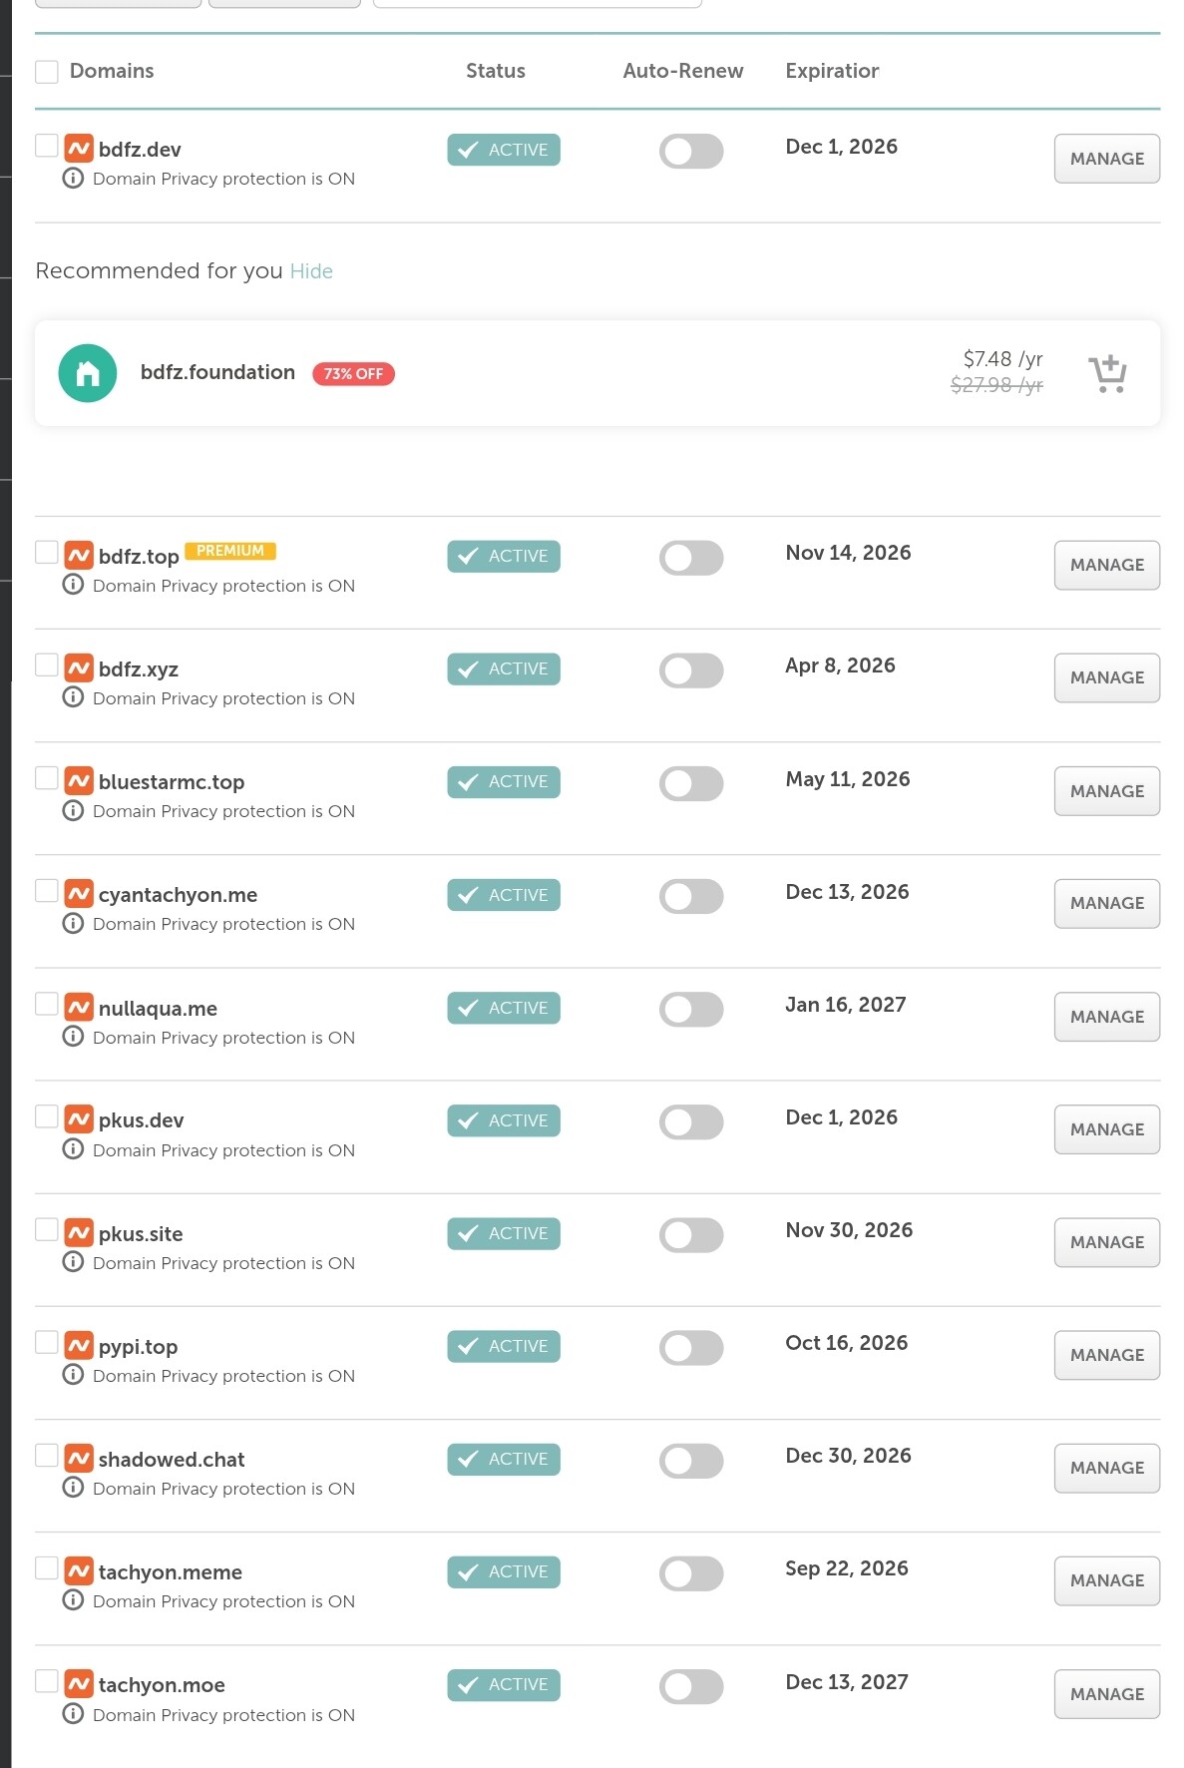Select the pkus.site row checkbox
This screenshot has height=1768, width=1184.
47,1229
